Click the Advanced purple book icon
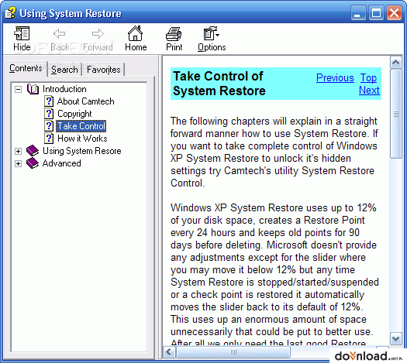This screenshot has width=407, height=363. click(x=33, y=163)
